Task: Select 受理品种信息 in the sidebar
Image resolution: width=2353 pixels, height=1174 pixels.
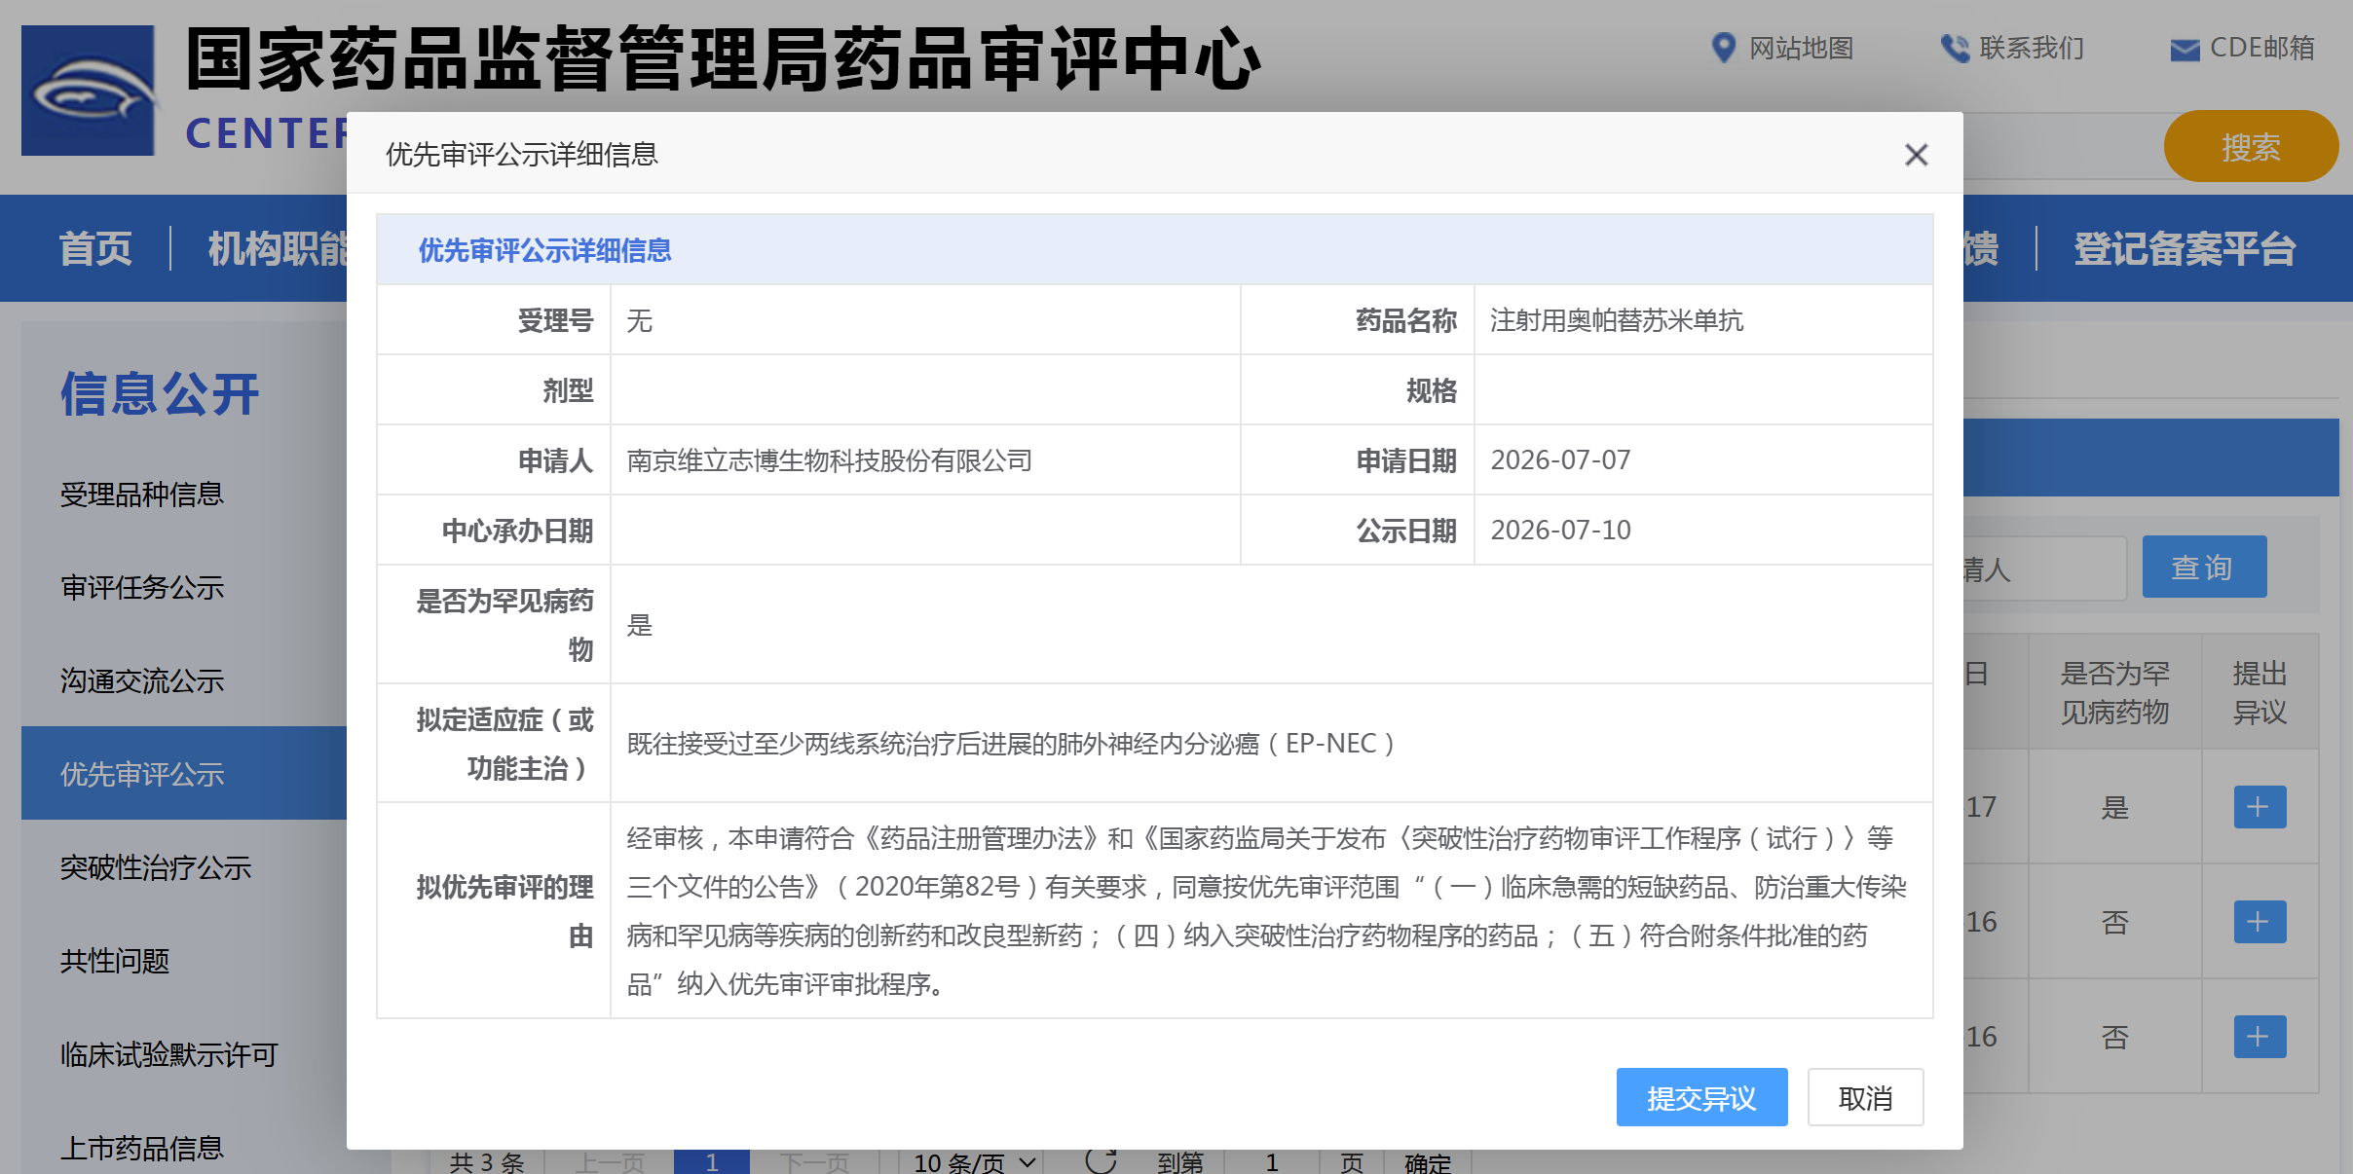Action: click(142, 495)
